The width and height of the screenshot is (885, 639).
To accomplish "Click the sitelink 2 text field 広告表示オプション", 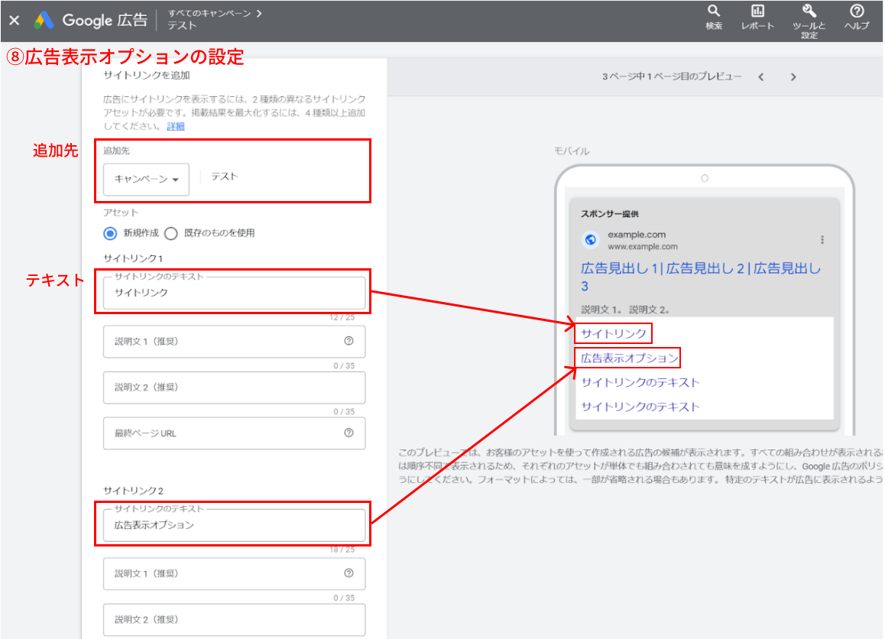I will [x=234, y=525].
